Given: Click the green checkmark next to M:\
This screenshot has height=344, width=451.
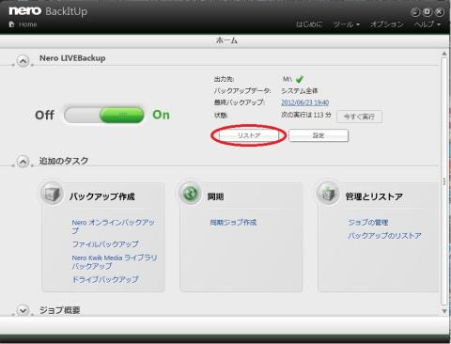Looking at the screenshot, I should [300, 79].
